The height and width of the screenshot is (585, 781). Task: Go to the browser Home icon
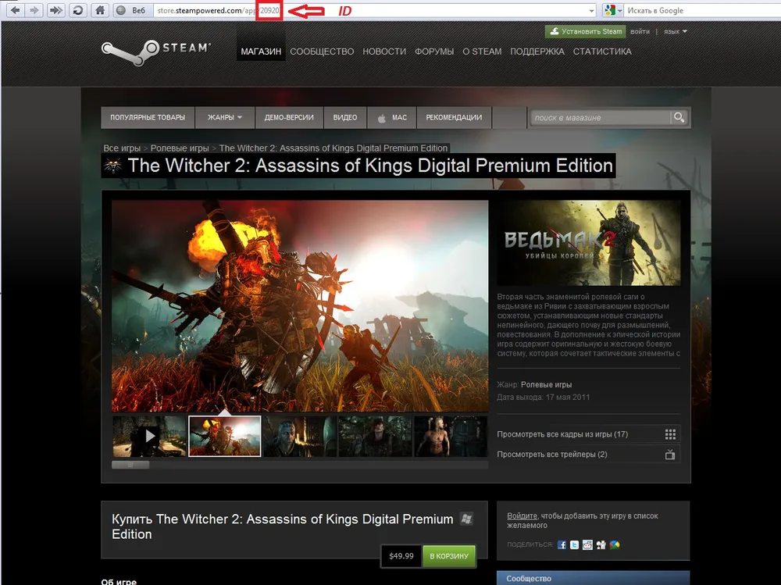[x=99, y=10]
